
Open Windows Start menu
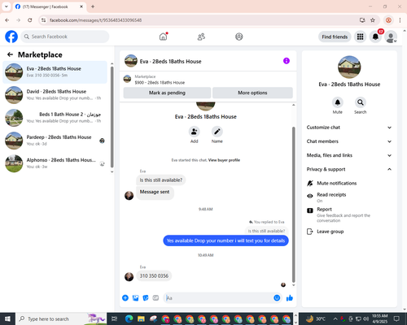point(7,318)
